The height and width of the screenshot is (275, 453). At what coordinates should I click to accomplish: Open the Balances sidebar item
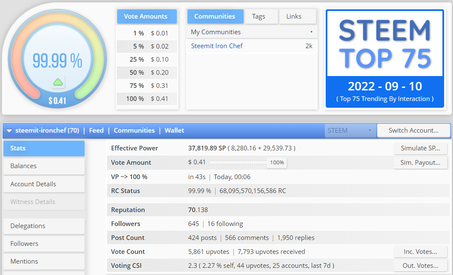coord(44,166)
